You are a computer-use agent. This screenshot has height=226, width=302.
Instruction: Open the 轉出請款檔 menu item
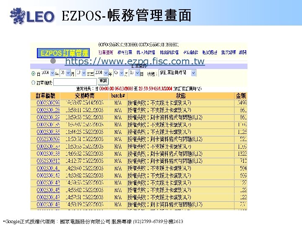[x=169, y=52]
